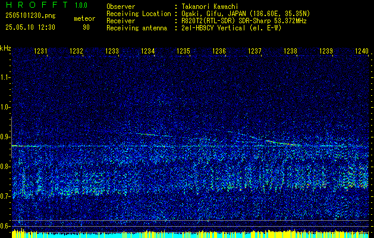Select the filename 2505101230.png
This screenshot has width=374, height=238.
click(x=30, y=16)
